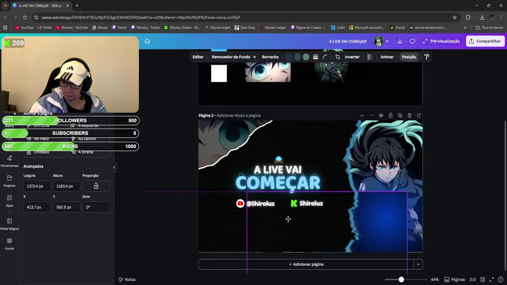Open the Adicionar página dropdown arrow
This screenshot has height=285, width=507.
[418, 264]
